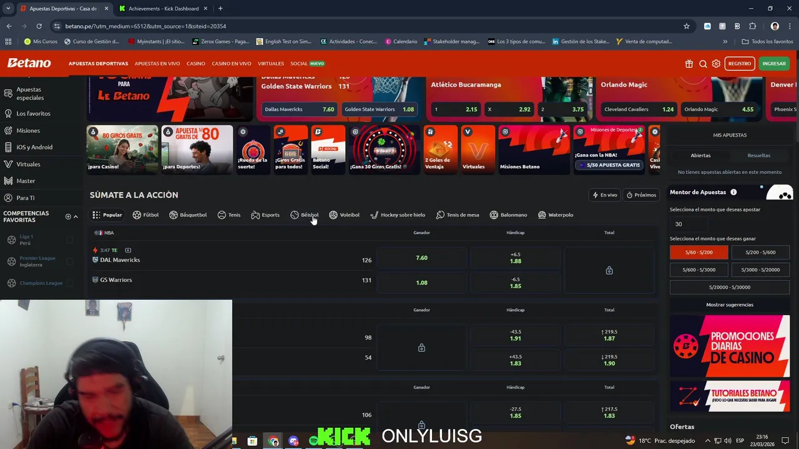This screenshot has width=799, height=449.
Task: Select the Hockey sobre hielo filter
Action: pos(398,215)
